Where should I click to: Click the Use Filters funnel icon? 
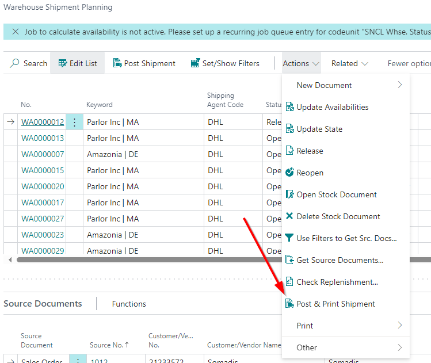point(290,238)
